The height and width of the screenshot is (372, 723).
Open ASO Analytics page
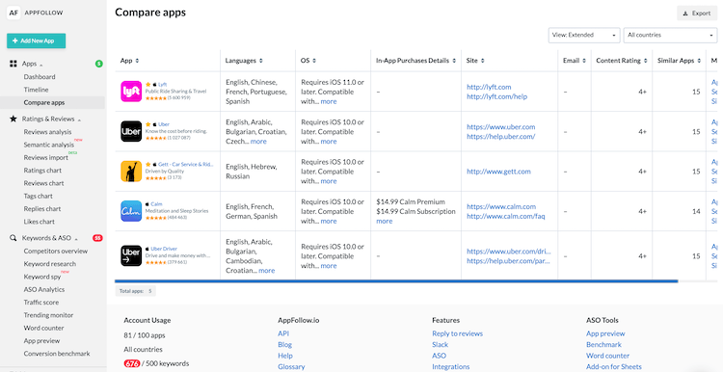(44, 290)
